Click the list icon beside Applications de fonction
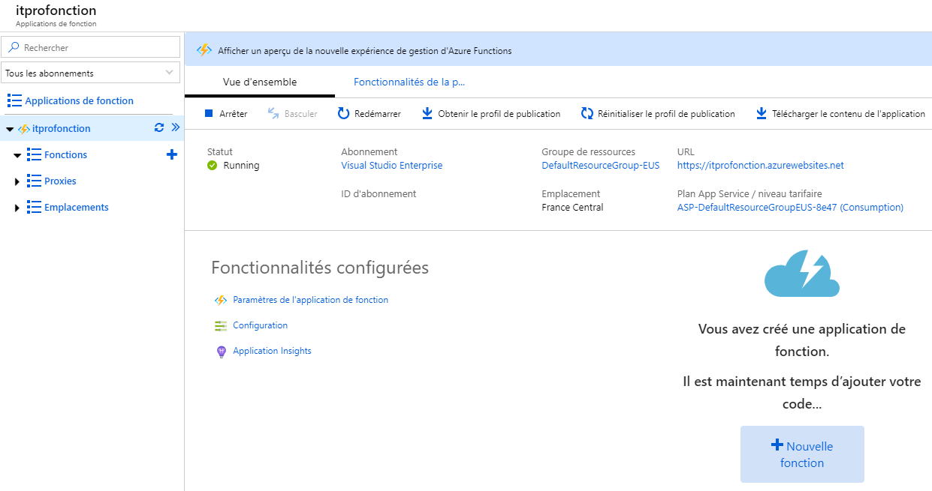The width and height of the screenshot is (932, 491). (x=14, y=100)
